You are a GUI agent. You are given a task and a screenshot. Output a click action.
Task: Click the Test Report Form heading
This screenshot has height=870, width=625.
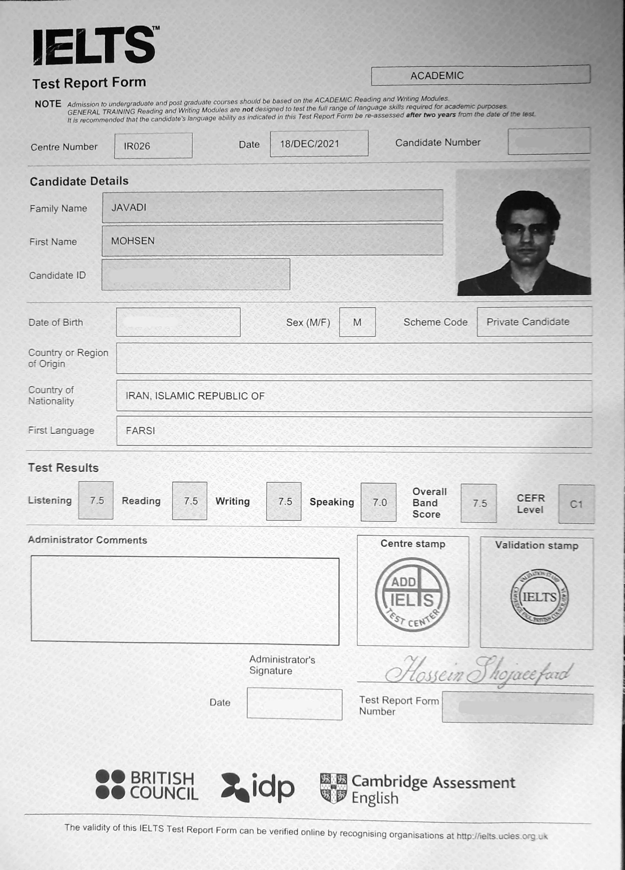[89, 83]
